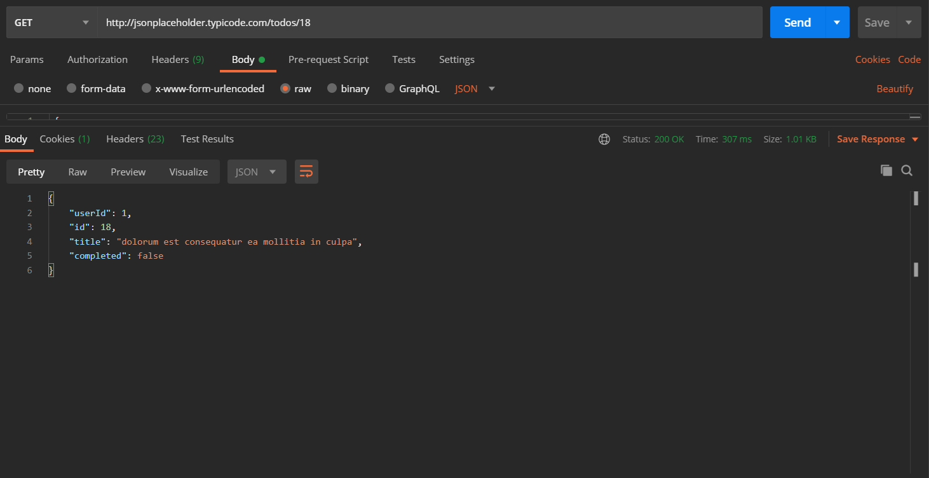Viewport: 929px width, 478px height.
Task: Switch to Raw response view
Action: pyautogui.click(x=78, y=172)
